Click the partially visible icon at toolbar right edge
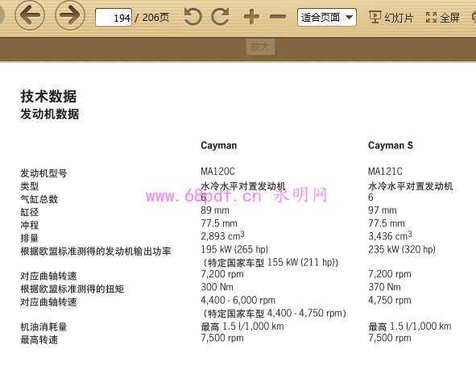 [474, 17]
